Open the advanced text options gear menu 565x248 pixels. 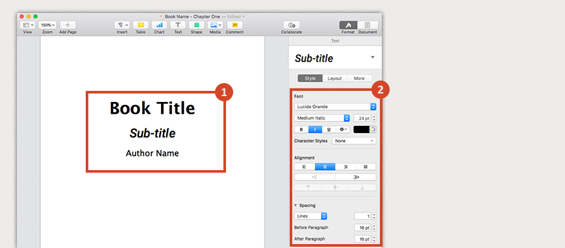[343, 129]
